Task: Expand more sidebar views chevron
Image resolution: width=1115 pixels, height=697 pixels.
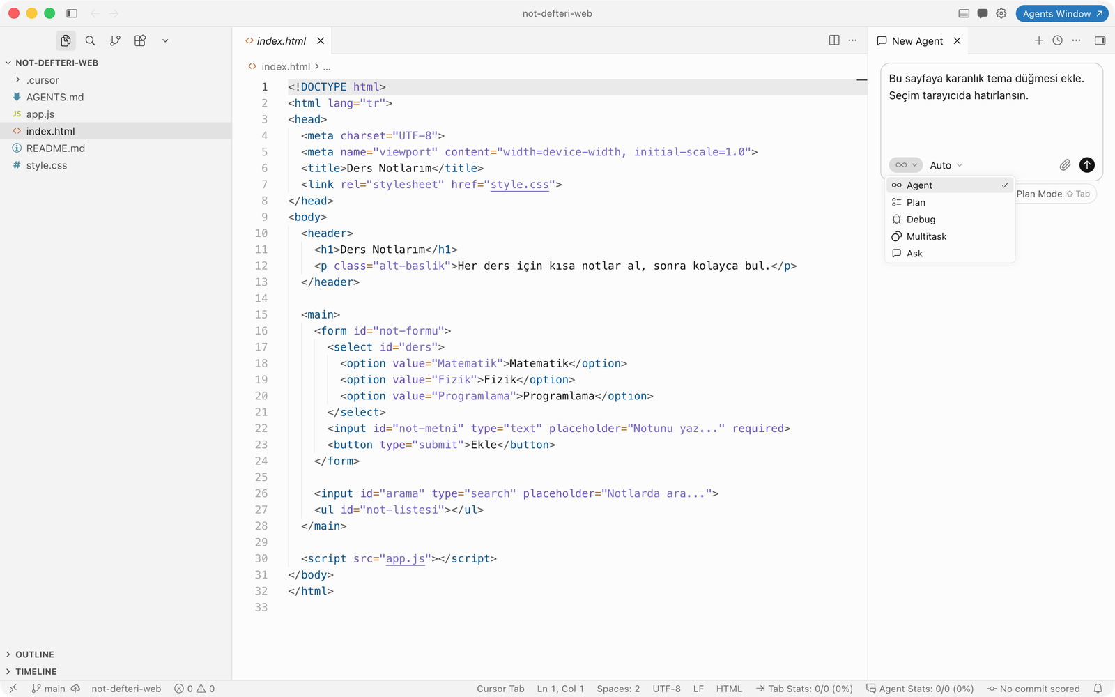Action: [x=165, y=40]
